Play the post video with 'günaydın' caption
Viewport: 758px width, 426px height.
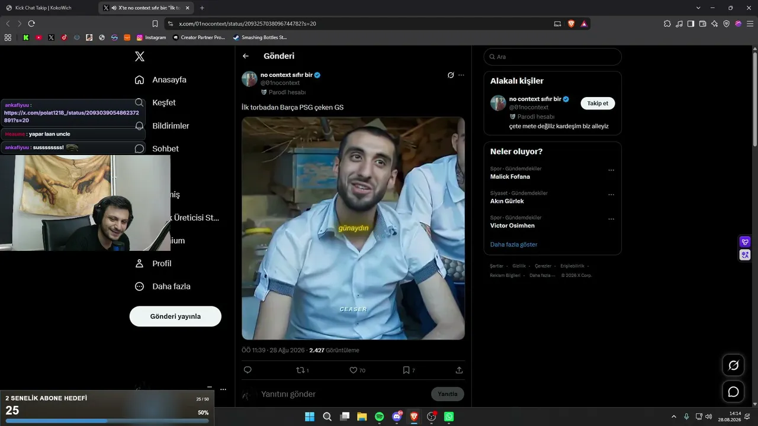[353, 228]
